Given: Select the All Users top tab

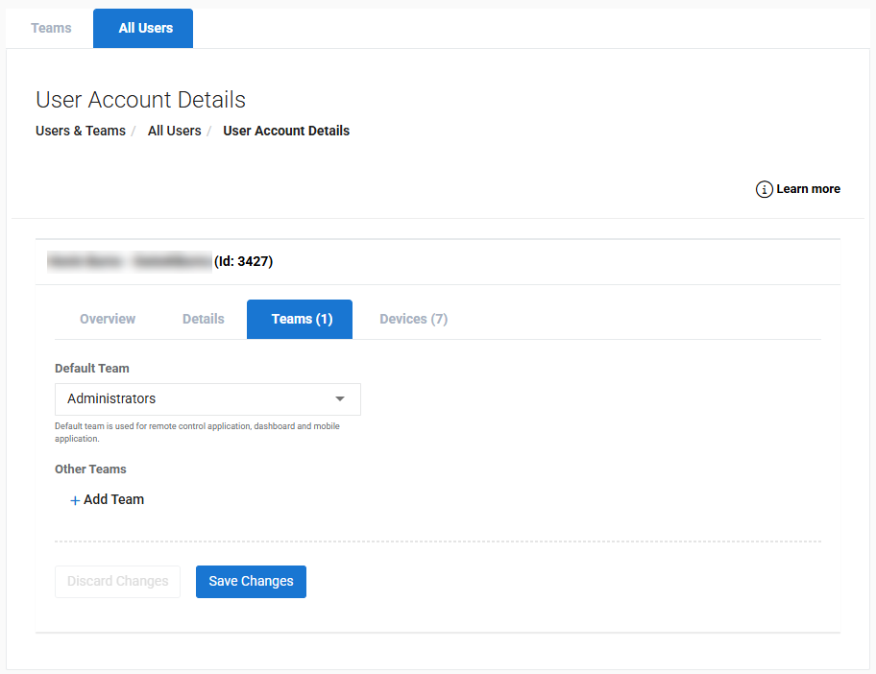Looking at the screenshot, I should pyautogui.click(x=145, y=28).
